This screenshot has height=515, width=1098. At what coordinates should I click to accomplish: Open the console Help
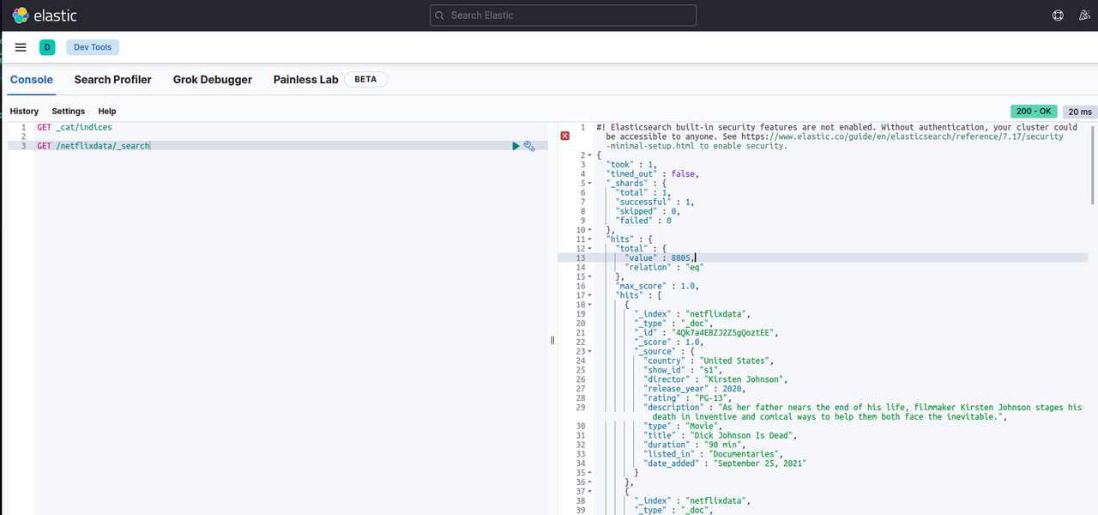106,112
